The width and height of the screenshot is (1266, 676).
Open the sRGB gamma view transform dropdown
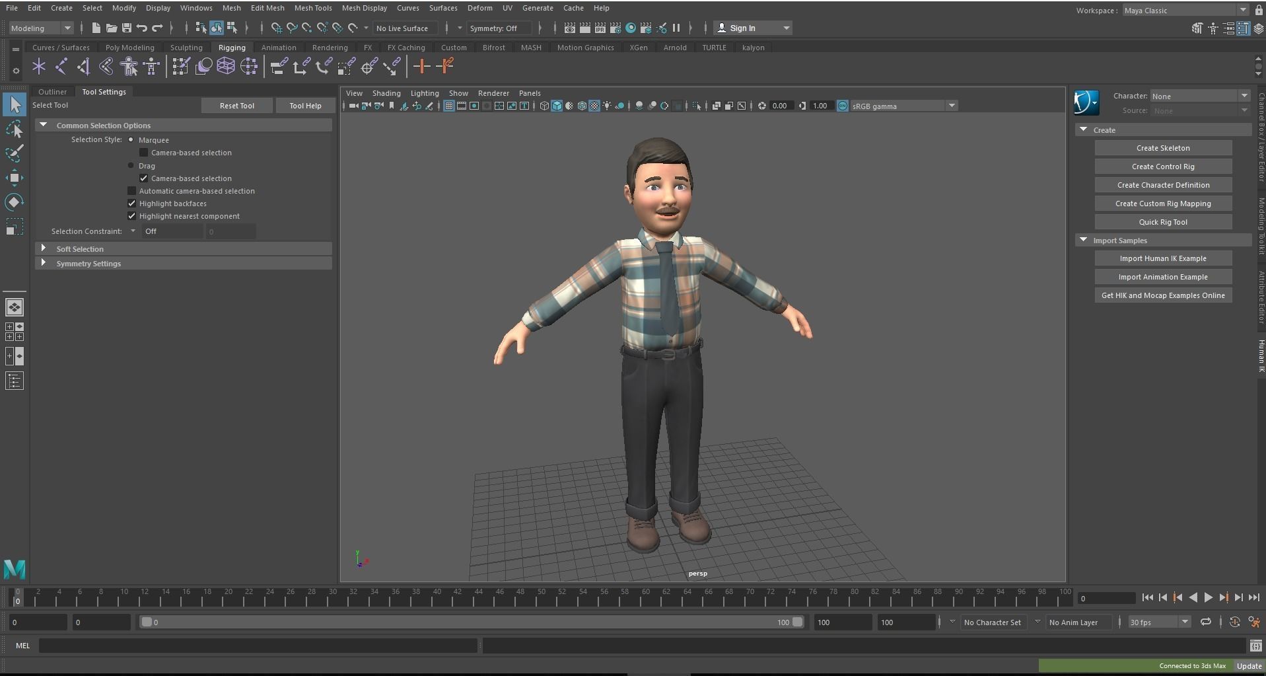coord(903,106)
